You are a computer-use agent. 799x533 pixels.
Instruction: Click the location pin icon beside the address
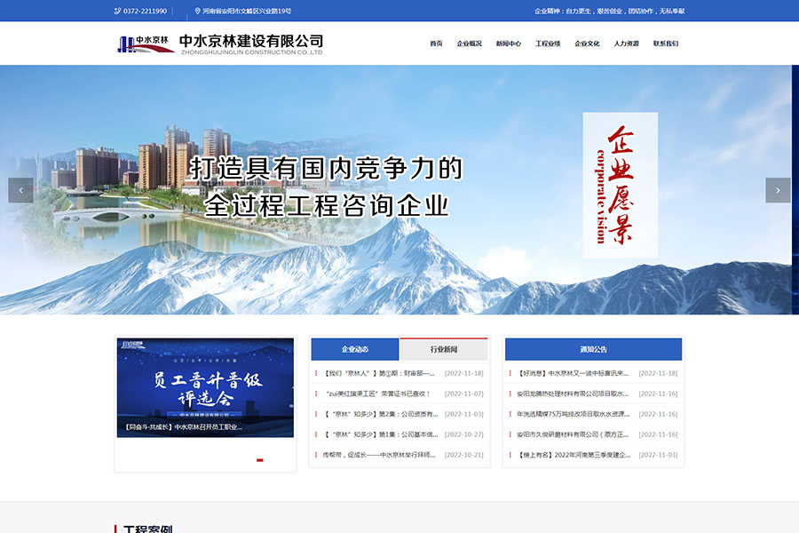pyautogui.click(x=199, y=11)
